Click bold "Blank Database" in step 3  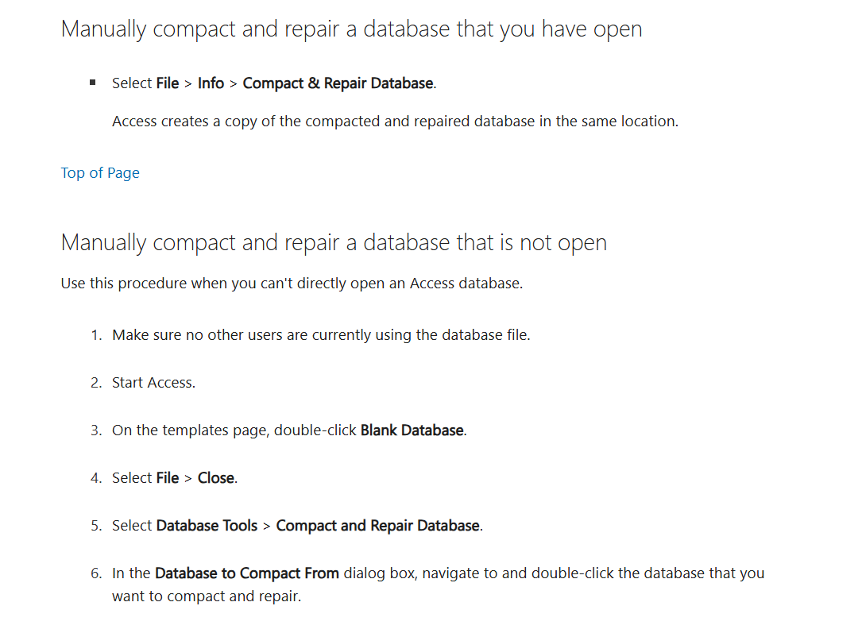tap(412, 430)
